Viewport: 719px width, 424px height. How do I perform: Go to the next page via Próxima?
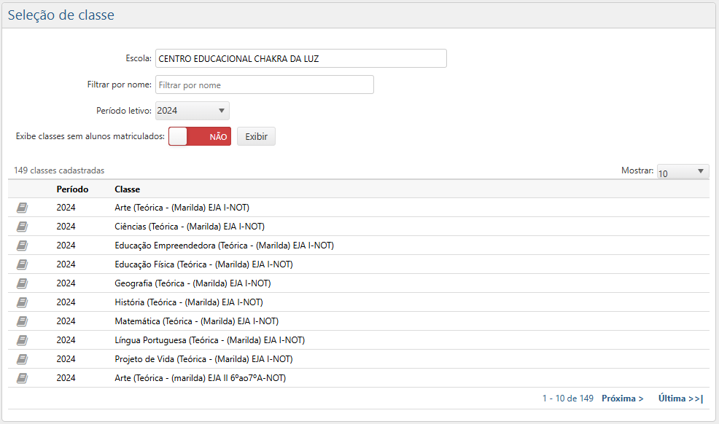click(622, 399)
